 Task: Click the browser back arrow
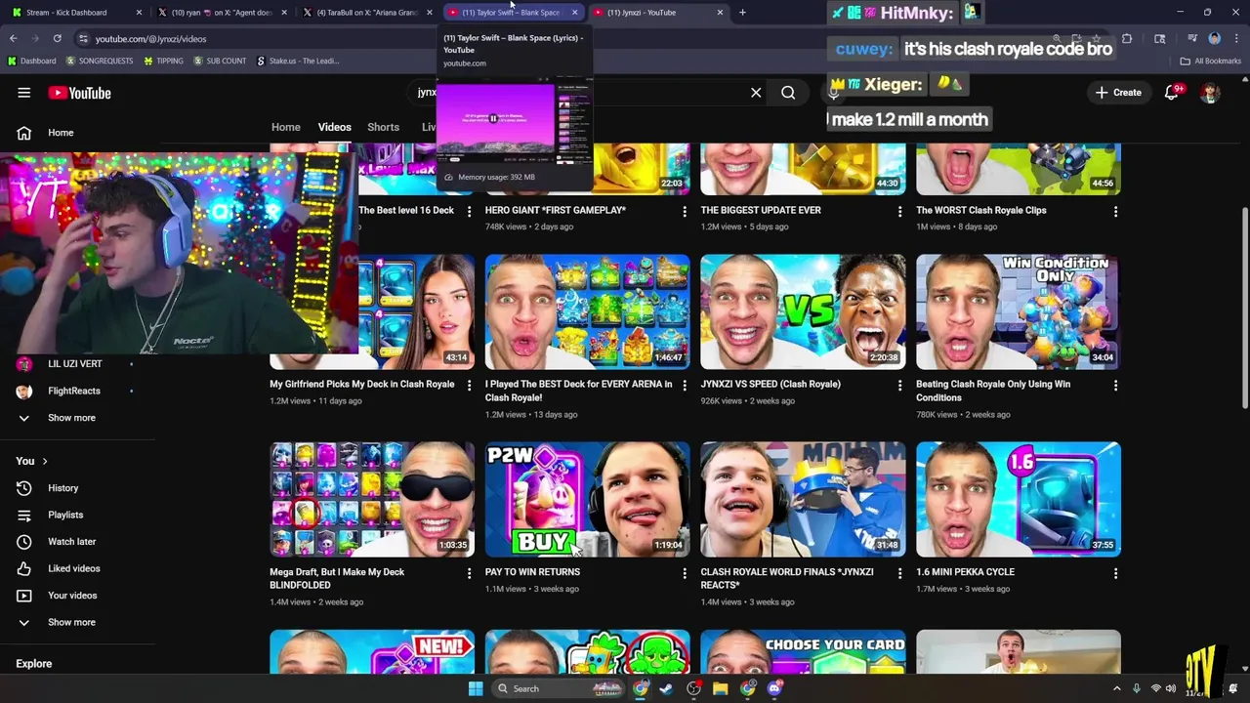[14, 38]
